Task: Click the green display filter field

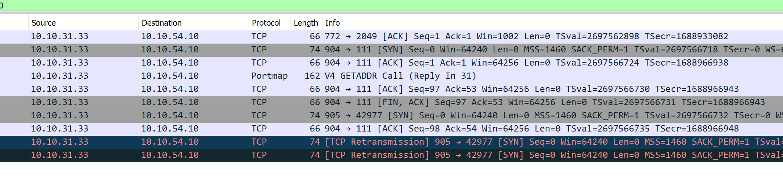Action: pyautogui.click(x=391, y=5)
